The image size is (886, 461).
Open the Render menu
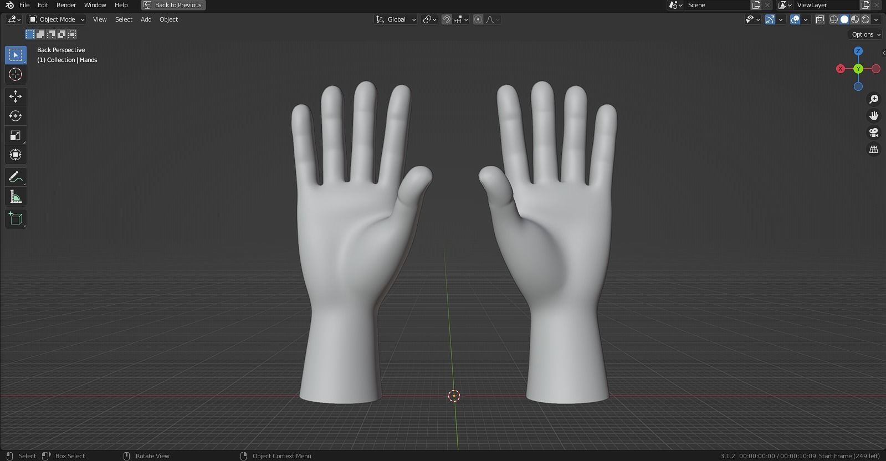(x=66, y=5)
